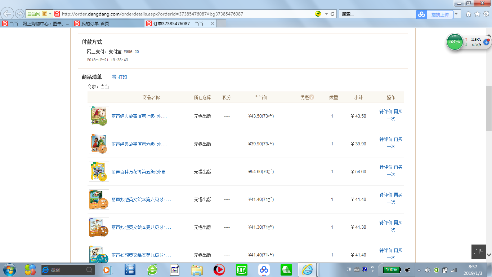Click the taskbar 微盟 search field
The width and height of the screenshot is (492, 277).
click(x=68, y=270)
